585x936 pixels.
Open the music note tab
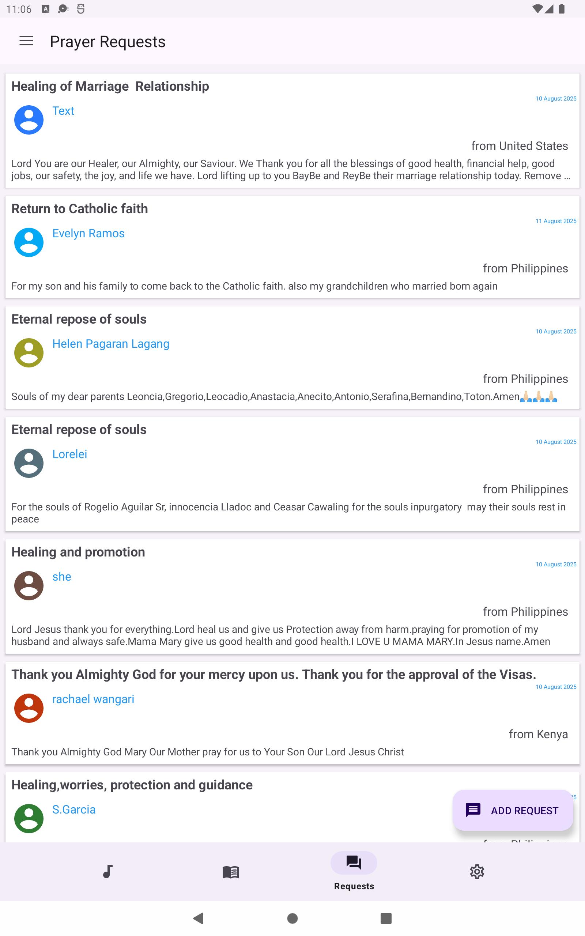pyautogui.click(x=107, y=872)
